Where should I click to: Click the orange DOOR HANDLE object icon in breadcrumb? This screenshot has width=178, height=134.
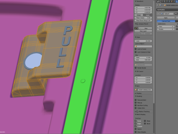[x=165, y=5]
